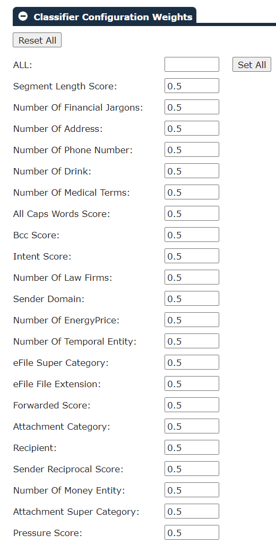The width and height of the screenshot is (276, 543).
Task: Focus the Pressure Score input box
Action: coord(192,533)
